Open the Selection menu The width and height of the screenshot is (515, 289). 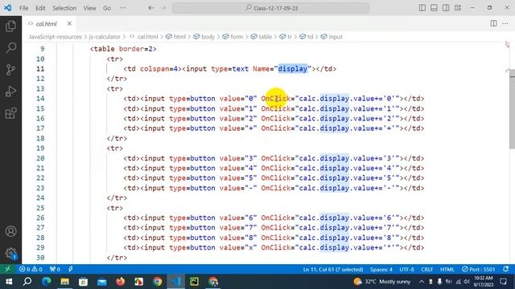coord(64,8)
